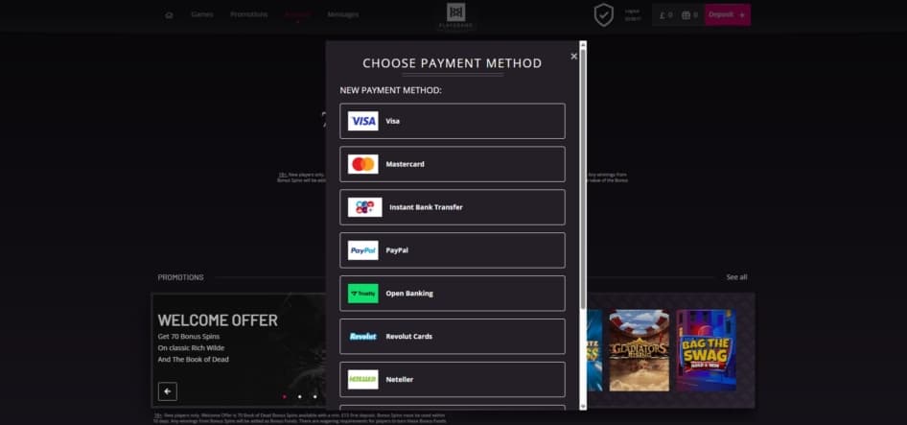Select Visa as payment method
The width and height of the screenshot is (907, 425).
(453, 121)
